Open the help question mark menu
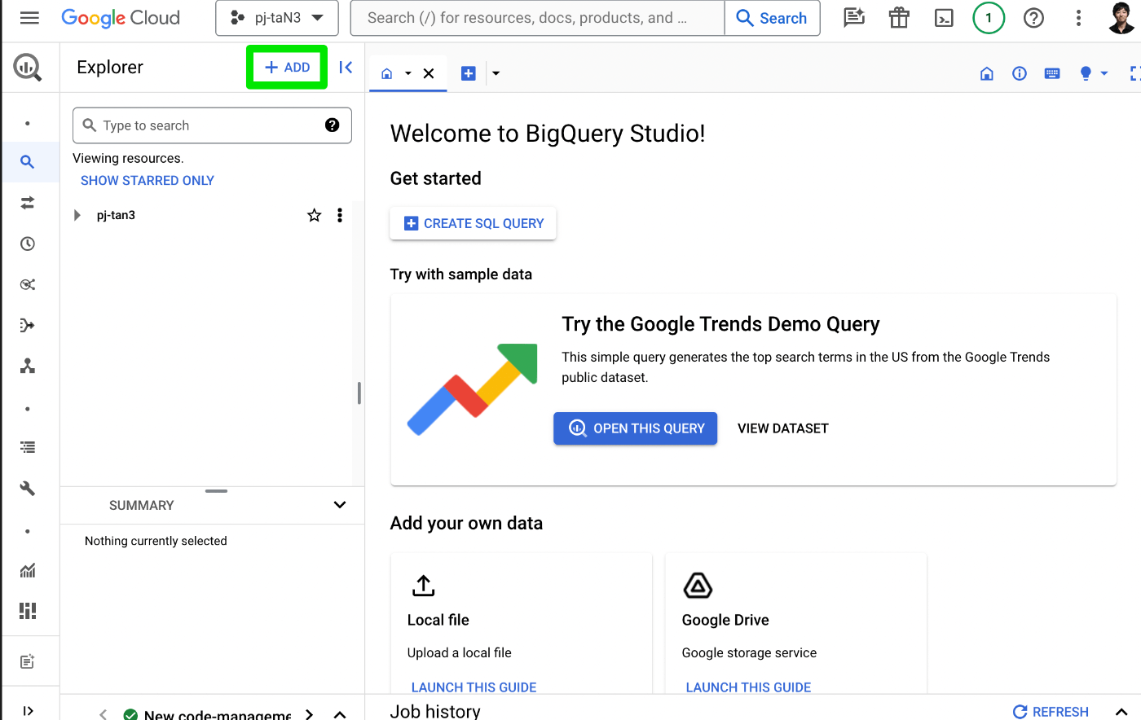1141x720 pixels. (1033, 18)
